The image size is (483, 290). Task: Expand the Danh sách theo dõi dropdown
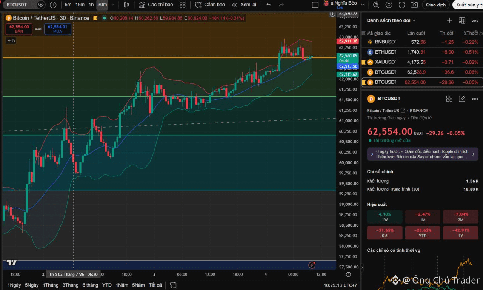(x=391, y=20)
